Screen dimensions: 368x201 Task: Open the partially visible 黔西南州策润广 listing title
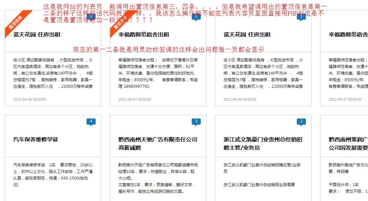click(x=348, y=144)
